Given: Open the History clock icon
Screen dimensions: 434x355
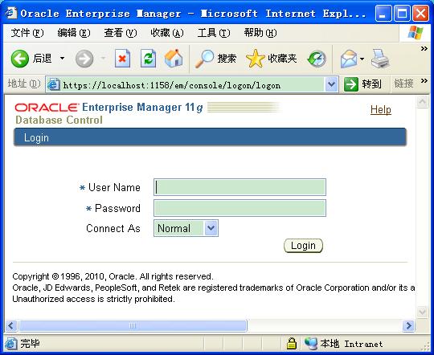Looking at the screenshot, I should click(317, 59).
